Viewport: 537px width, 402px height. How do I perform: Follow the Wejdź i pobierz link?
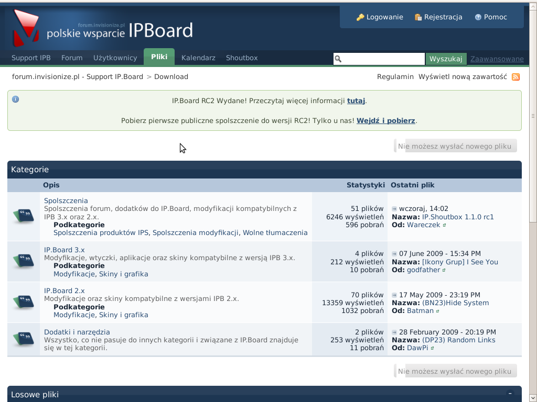[385, 120]
